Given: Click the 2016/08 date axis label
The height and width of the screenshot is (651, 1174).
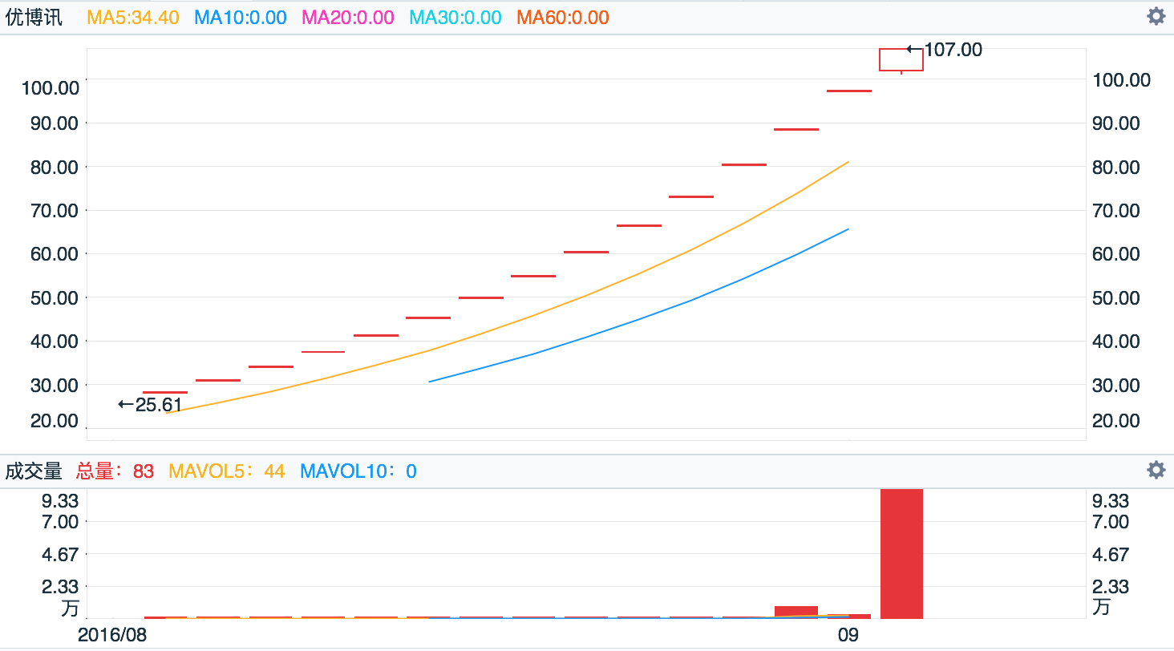Looking at the screenshot, I should coord(113,635).
